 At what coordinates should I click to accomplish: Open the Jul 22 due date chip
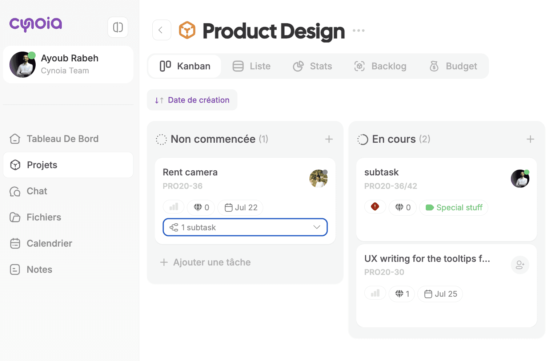click(x=241, y=208)
